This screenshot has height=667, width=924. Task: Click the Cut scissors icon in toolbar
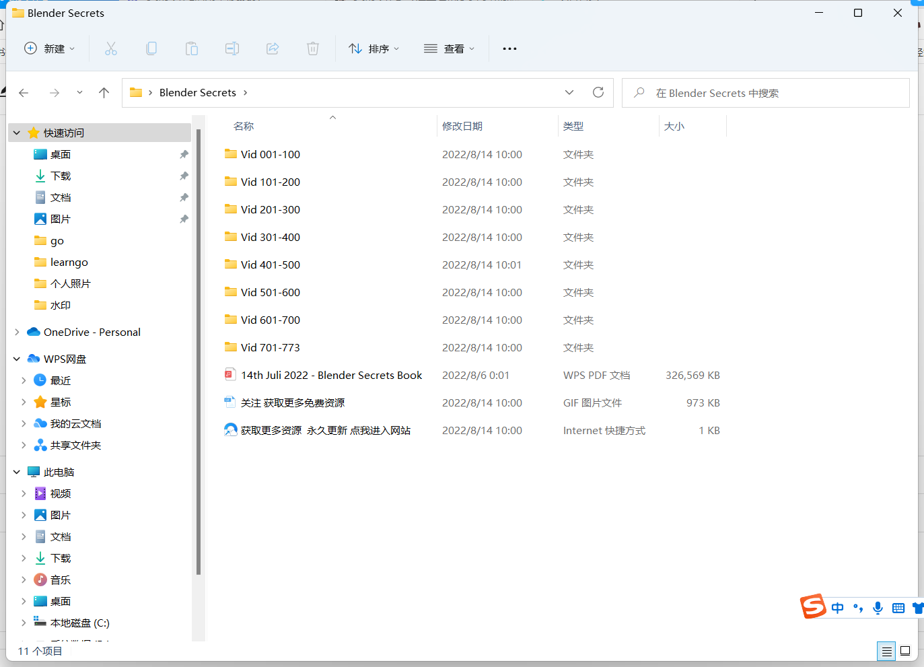point(111,48)
